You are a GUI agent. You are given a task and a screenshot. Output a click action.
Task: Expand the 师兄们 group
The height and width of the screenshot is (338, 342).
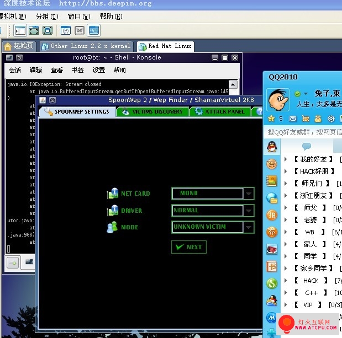pyautogui.click(x=286, y=184)
